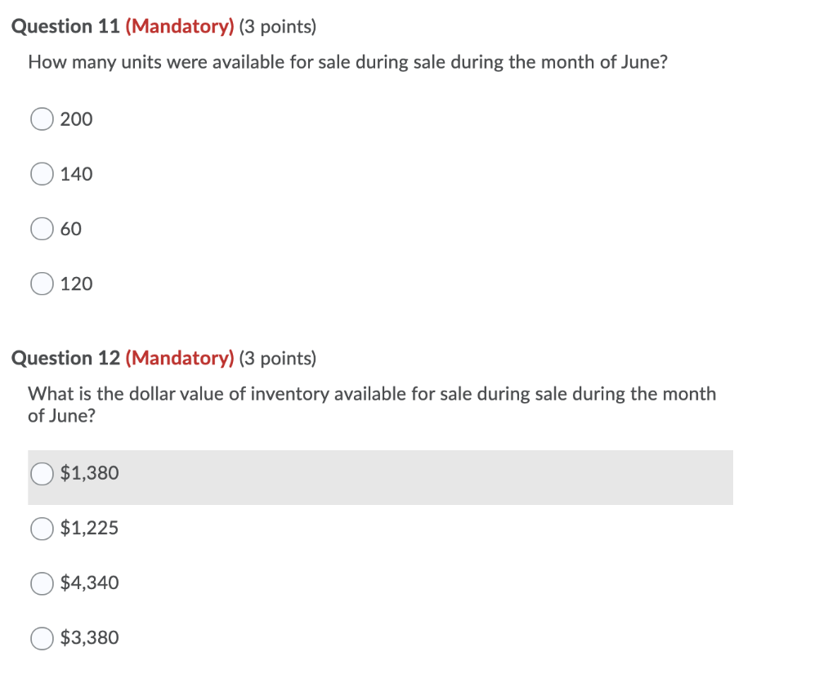Click the dollar value of inventory question text

372,404
